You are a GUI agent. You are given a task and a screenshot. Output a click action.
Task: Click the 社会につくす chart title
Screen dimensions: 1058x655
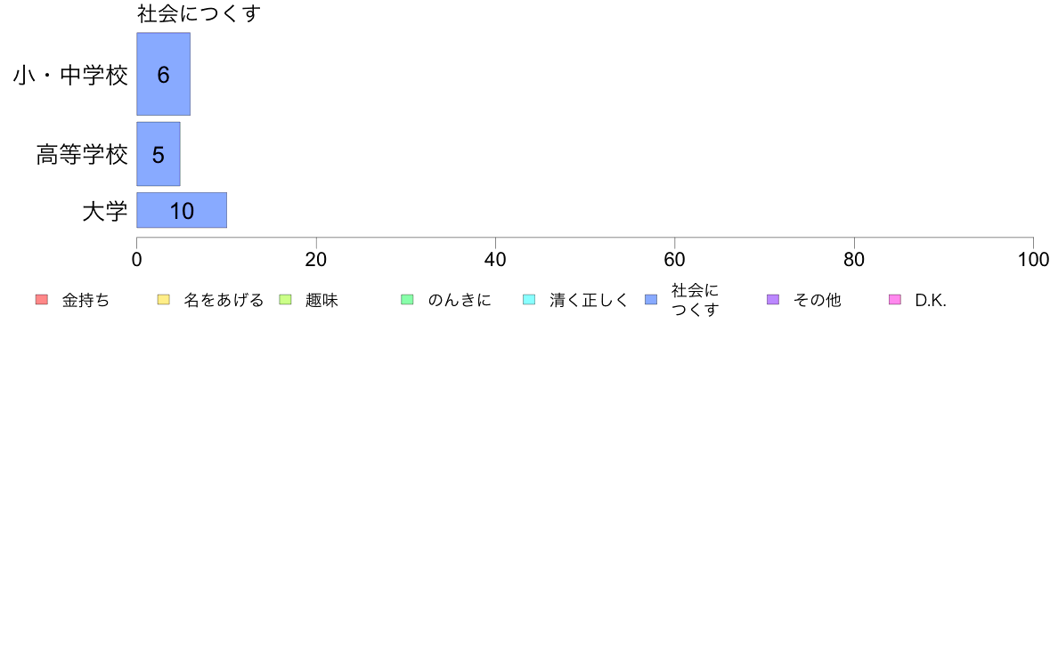point(199,13)
